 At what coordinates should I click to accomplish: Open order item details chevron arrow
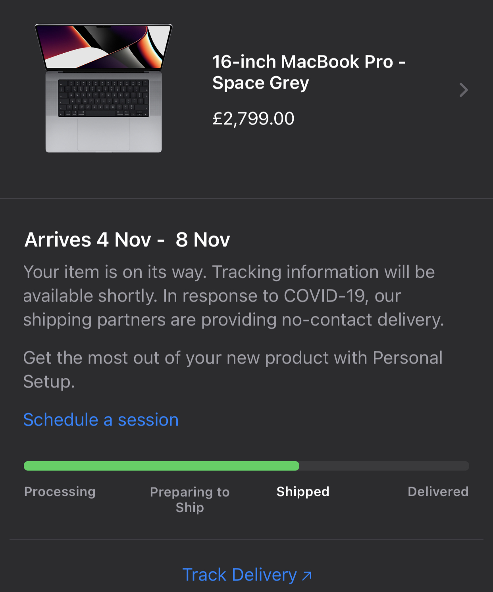click(463, 90)
